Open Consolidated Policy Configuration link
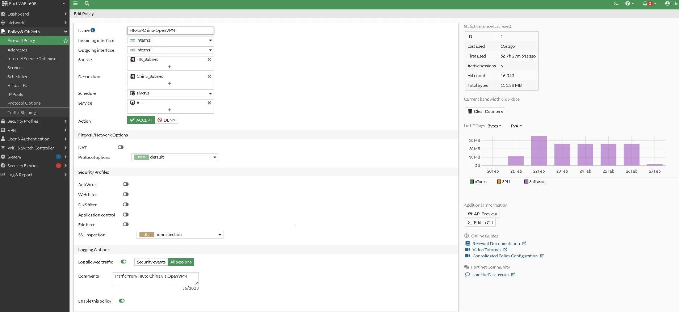This screenshot has height=312, width=679. [x=505, y=256]
